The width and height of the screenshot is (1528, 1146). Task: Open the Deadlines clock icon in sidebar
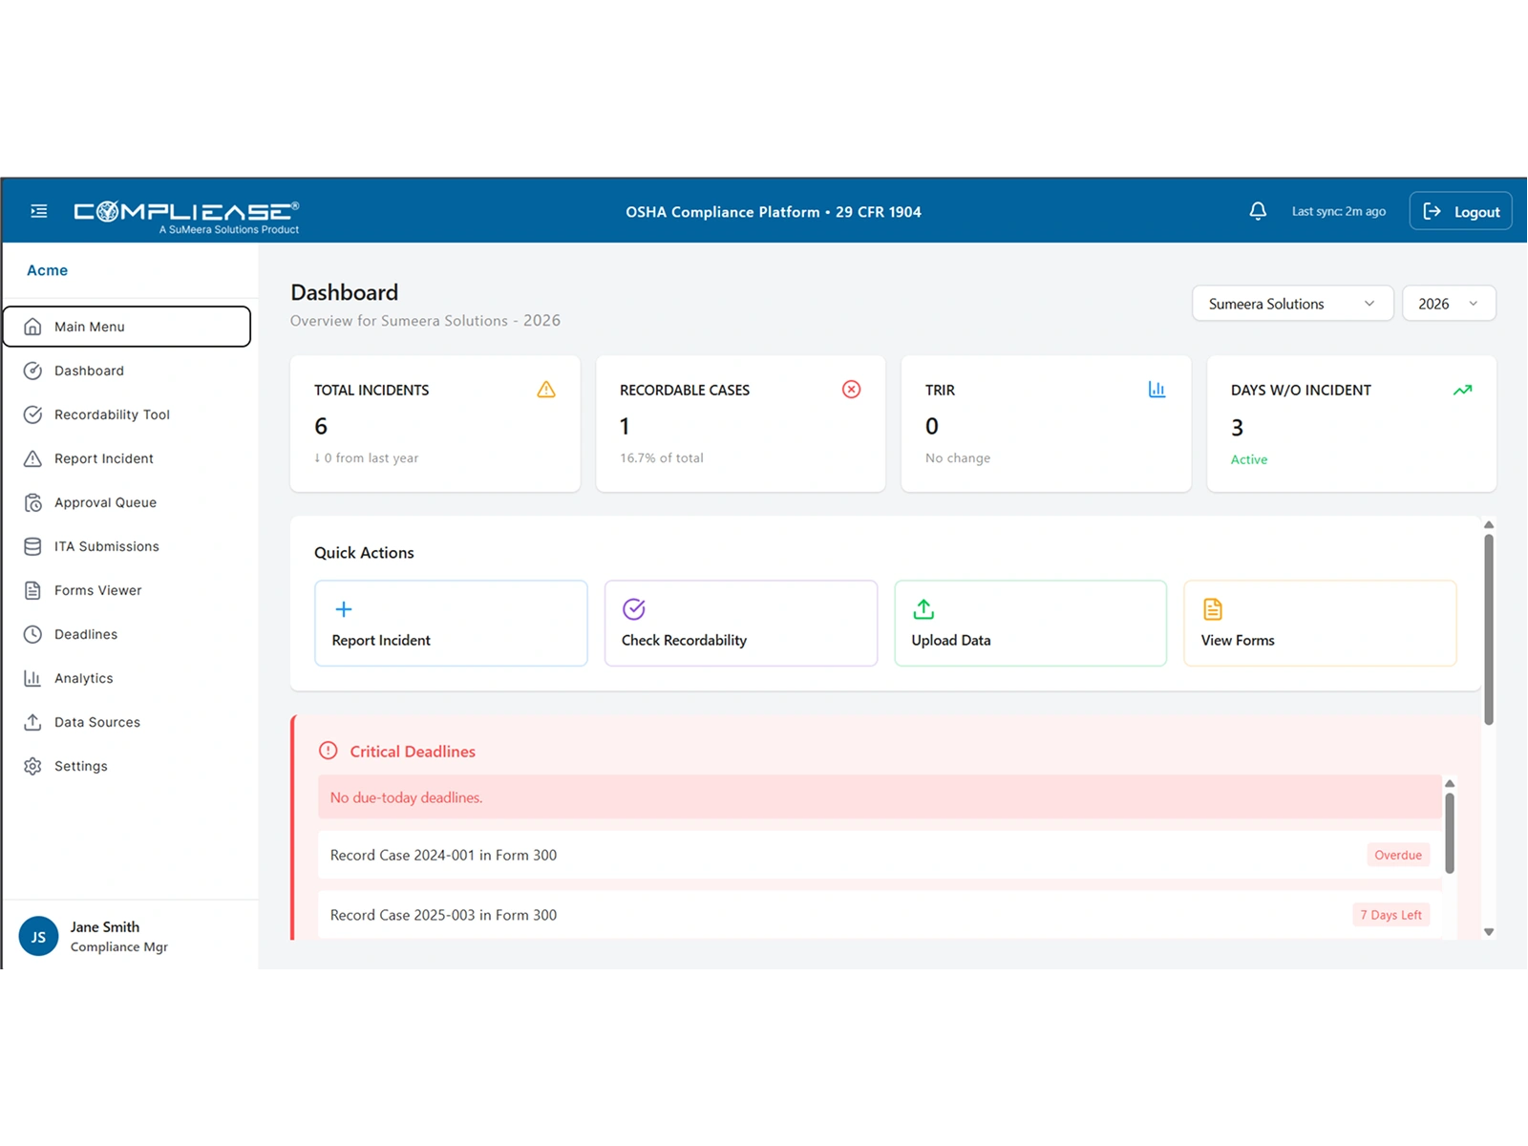[33, 634]
